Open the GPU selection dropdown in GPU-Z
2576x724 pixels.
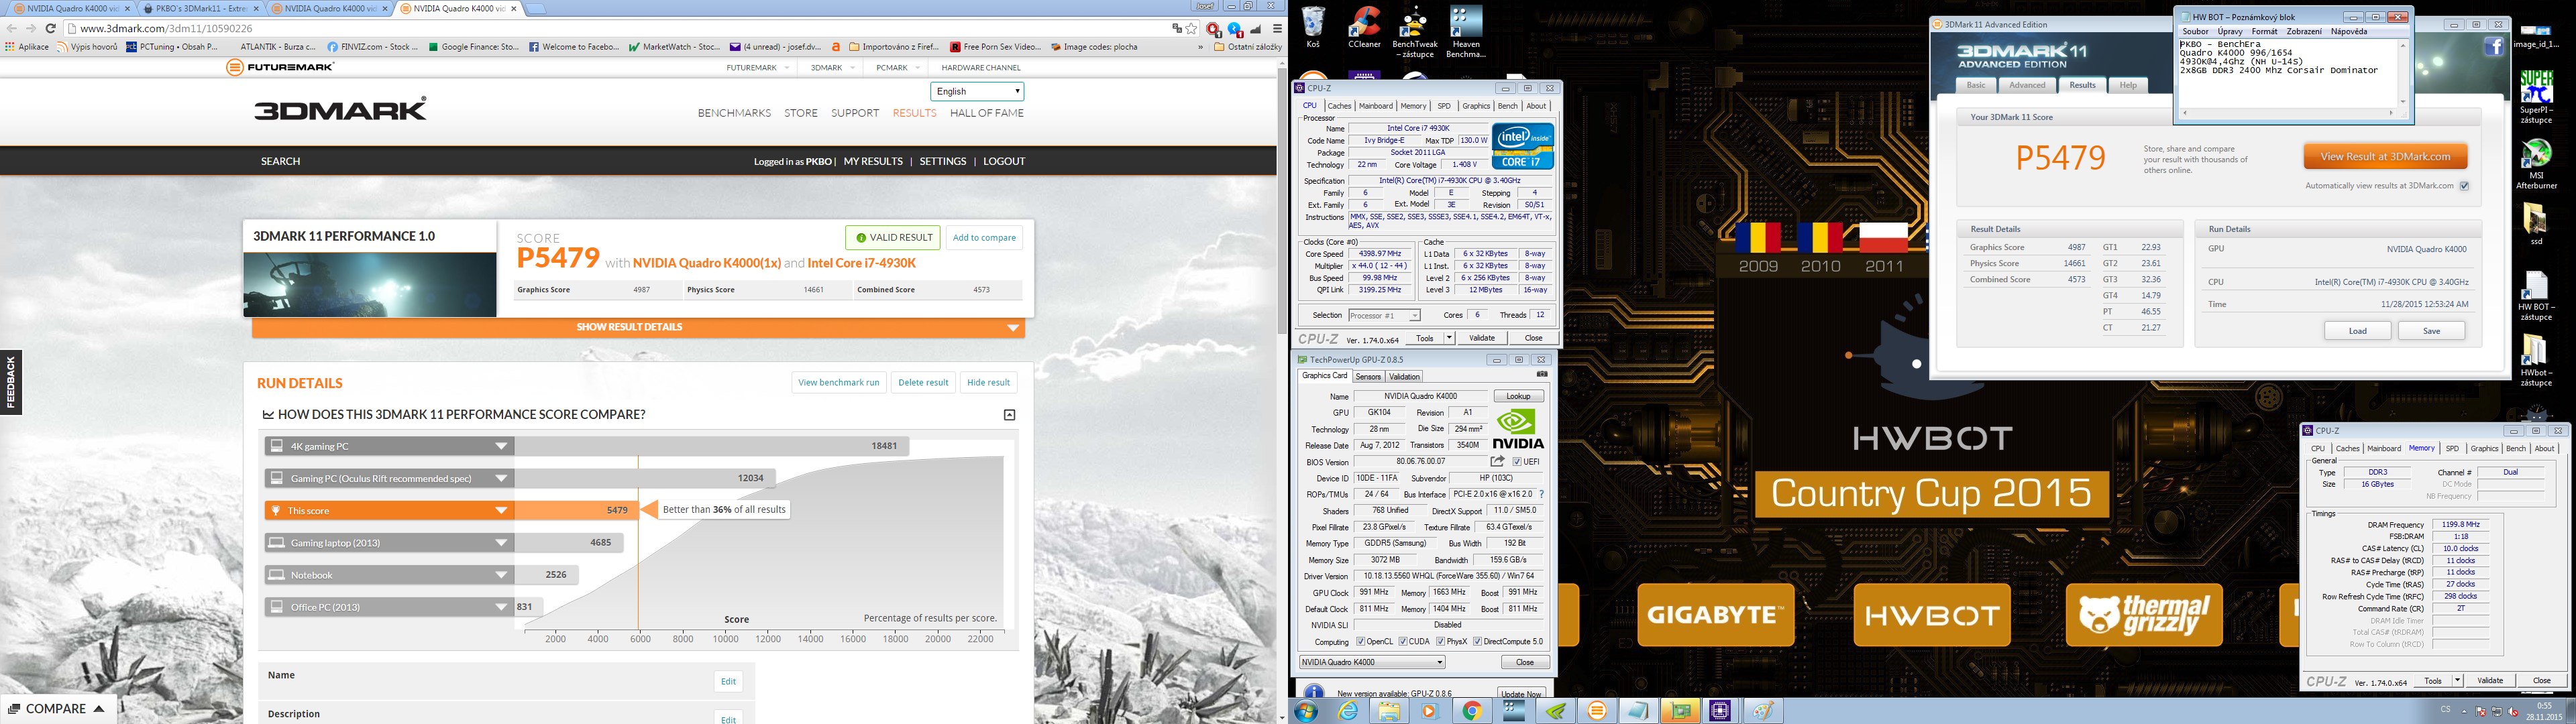click(x=1372, y=662)
